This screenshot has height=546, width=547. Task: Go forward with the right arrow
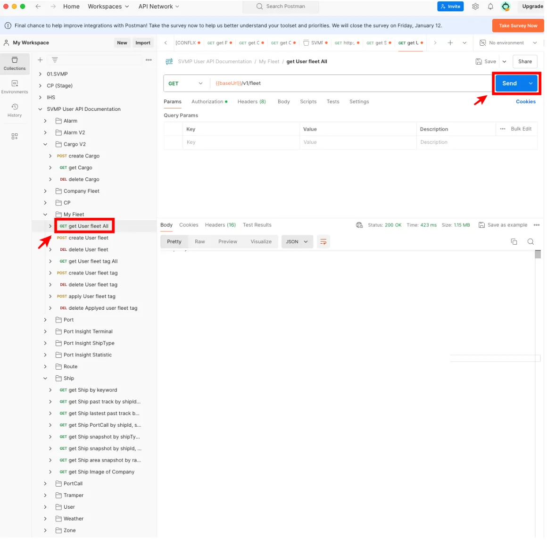click(x=53, y=7)
